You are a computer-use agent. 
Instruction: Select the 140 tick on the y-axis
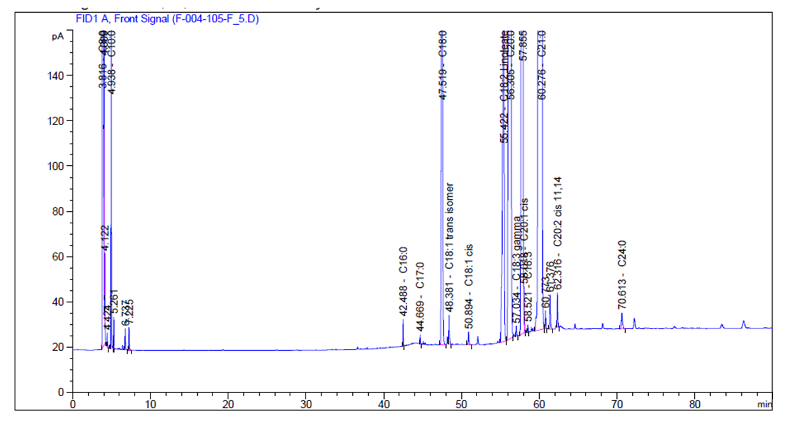coord(59,75)
